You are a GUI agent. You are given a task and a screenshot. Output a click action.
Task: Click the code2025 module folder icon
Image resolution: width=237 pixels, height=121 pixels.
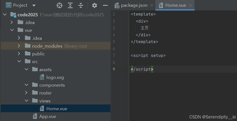(x=13, y=15)
